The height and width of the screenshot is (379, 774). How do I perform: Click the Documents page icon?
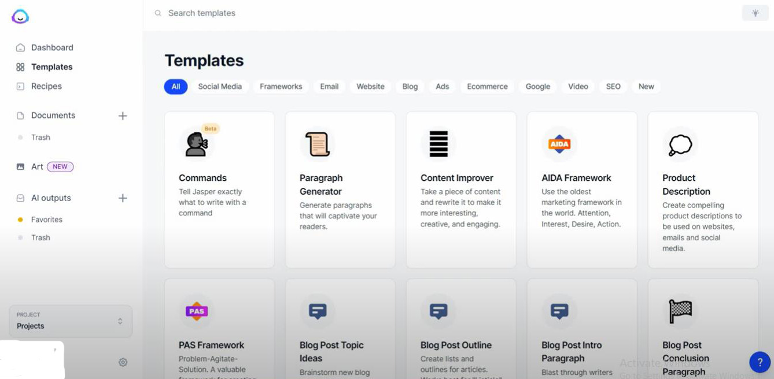point(20,116)
